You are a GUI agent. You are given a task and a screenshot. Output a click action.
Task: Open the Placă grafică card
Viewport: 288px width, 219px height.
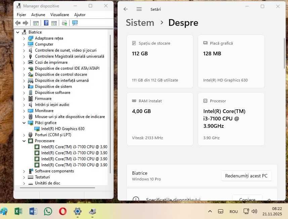point(231,61)
